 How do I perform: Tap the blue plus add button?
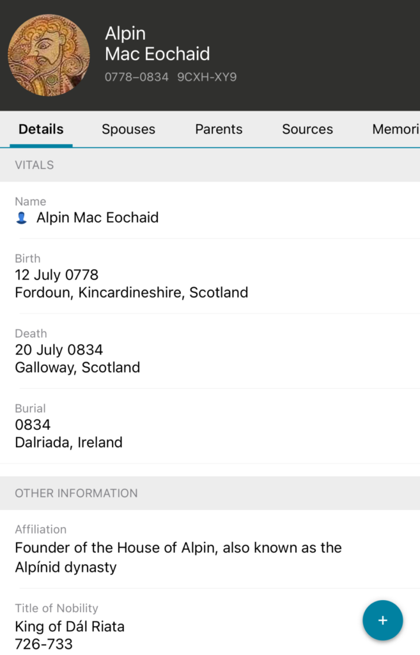click(382, 620)
